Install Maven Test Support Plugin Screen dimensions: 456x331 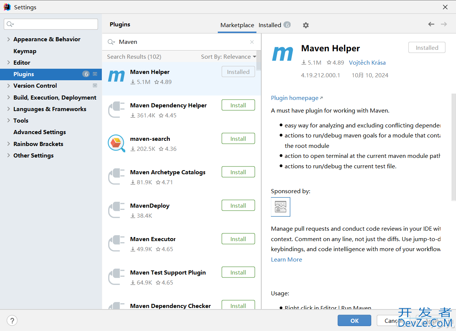click(238, 272)
